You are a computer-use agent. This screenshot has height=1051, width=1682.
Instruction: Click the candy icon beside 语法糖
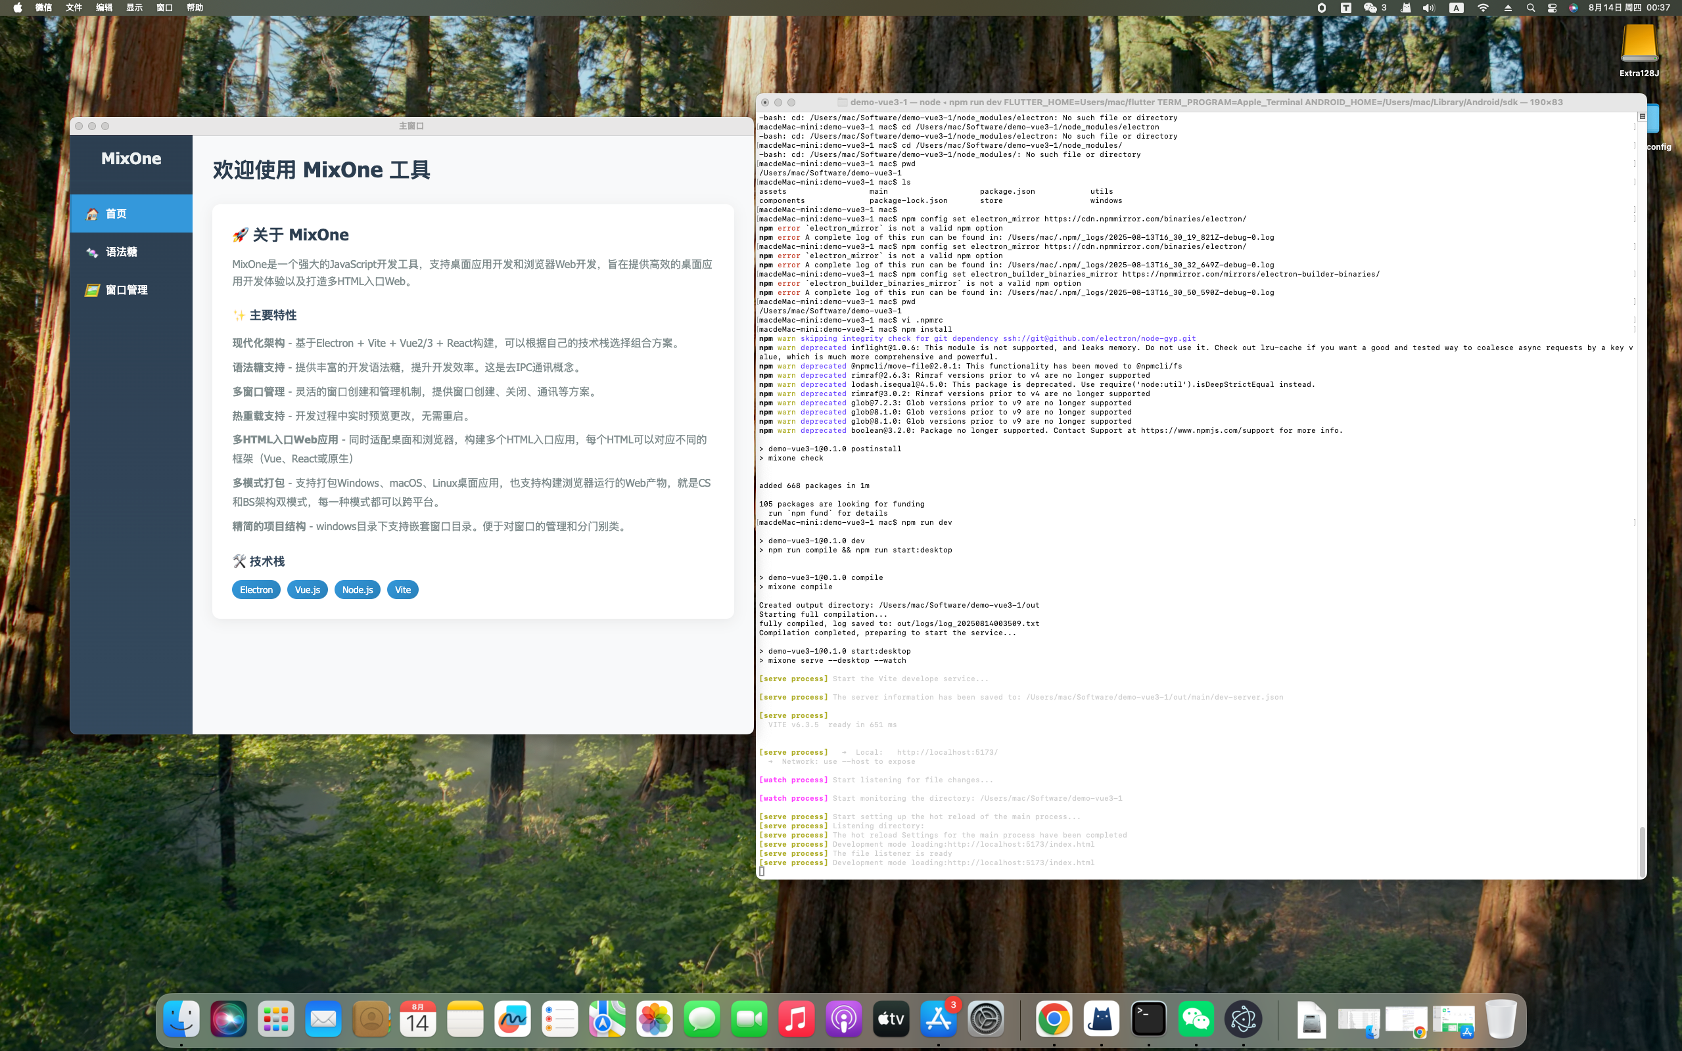coord(92,252)
